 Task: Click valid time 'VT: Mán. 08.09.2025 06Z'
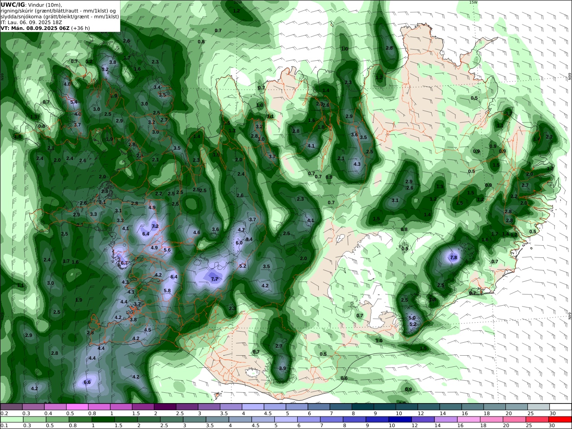[x=35, y=28]
